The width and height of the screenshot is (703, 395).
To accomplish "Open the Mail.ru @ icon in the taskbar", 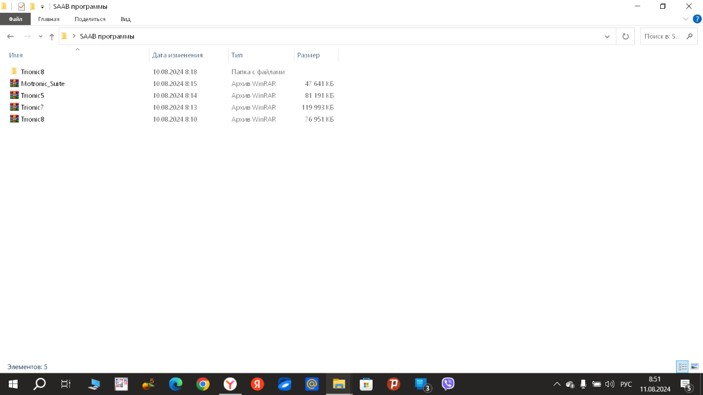I will tap(312, 384).
